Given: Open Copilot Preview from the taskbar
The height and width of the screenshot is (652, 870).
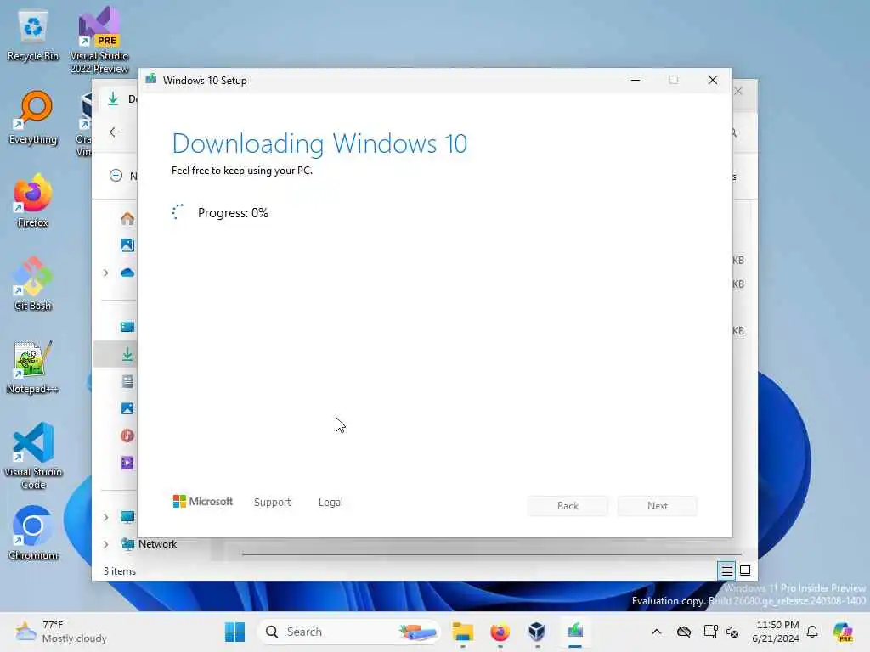Looking at the screenshot, I should (843, 632).
